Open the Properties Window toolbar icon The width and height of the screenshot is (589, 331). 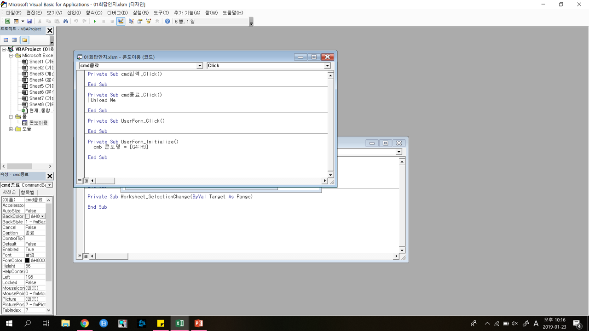coord(140,21)
